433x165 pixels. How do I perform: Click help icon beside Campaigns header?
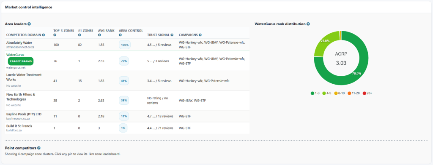200,35
